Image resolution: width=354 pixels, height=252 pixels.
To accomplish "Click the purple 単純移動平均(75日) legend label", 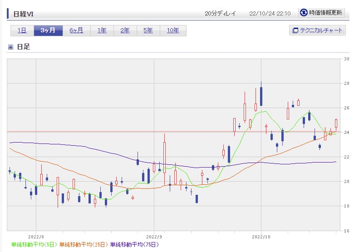I will click(134, 245).
